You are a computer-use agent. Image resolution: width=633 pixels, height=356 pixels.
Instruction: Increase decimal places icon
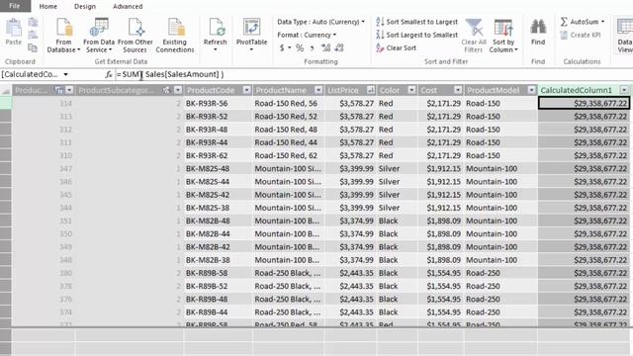click(x=325, y=48)
